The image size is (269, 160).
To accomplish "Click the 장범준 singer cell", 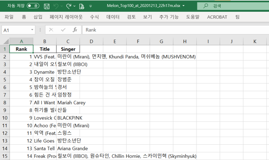I will click(x=68, y=80).
